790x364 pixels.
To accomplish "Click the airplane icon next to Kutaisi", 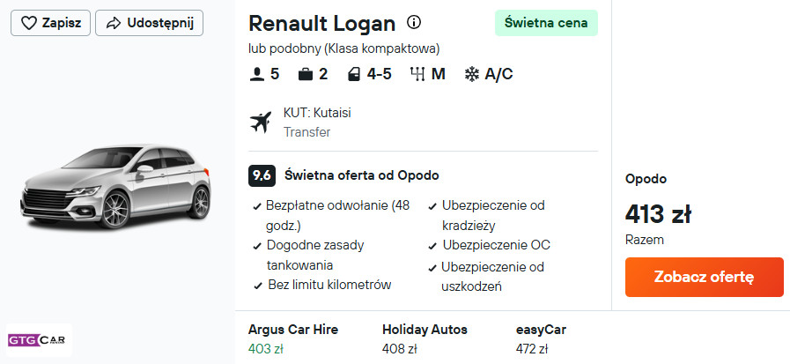I will click(261, 123).
